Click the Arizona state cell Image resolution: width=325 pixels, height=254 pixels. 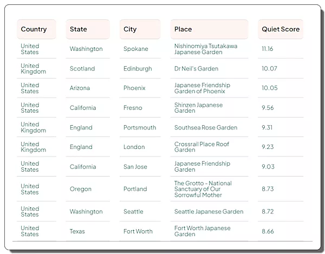[x=80, y=88]
